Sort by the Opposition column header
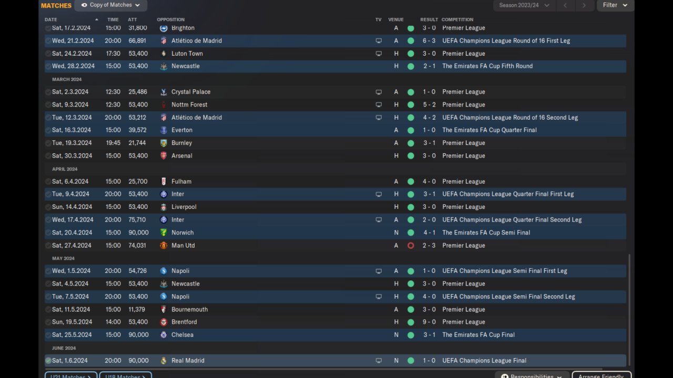Image resolution: width=673 pixels, height=378 pixels. pyautogui.click(x=170, y=19)
